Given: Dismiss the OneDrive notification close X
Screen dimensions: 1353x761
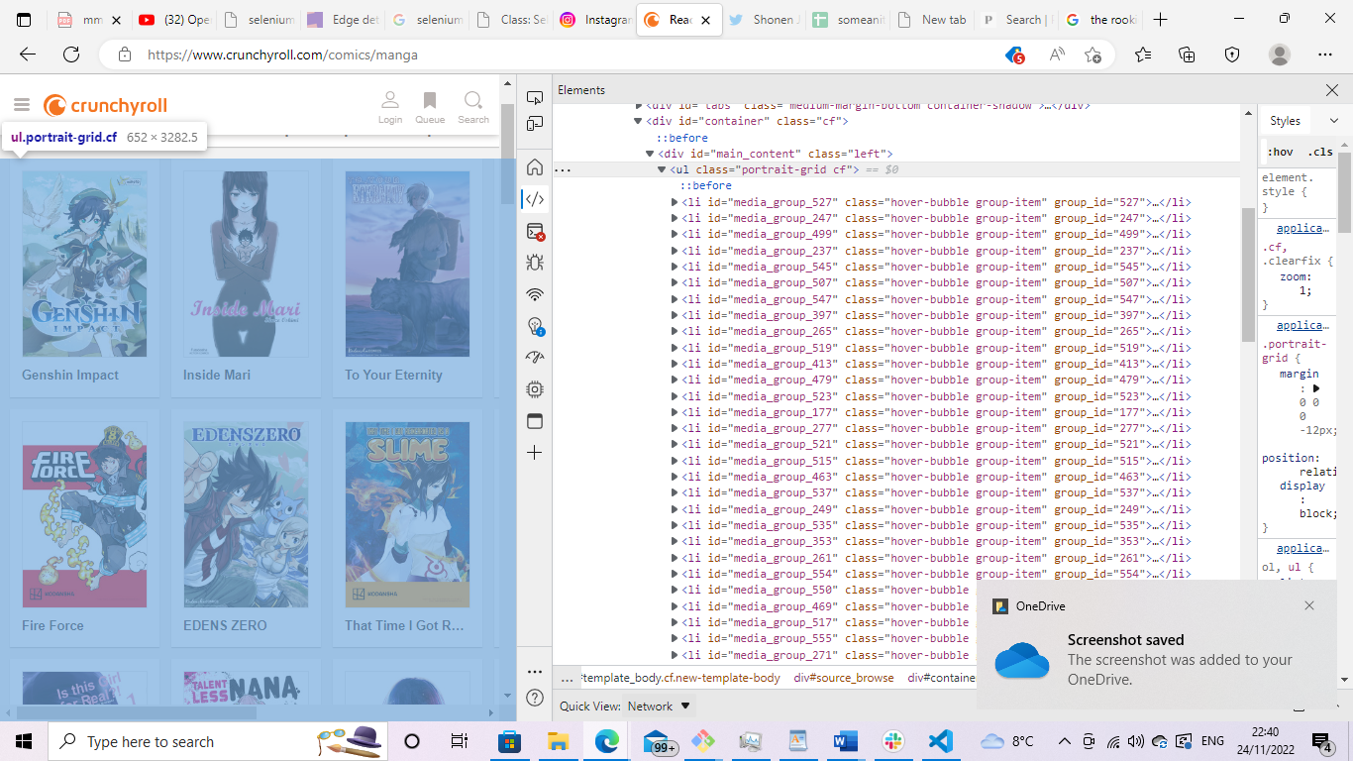Looking at the screenshot, I should click(x=1309, y=605).
